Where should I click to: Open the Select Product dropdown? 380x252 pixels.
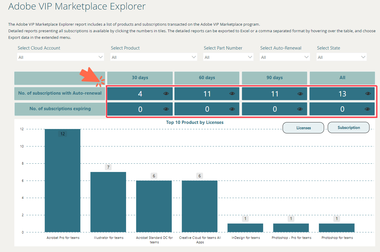point(154,57)
